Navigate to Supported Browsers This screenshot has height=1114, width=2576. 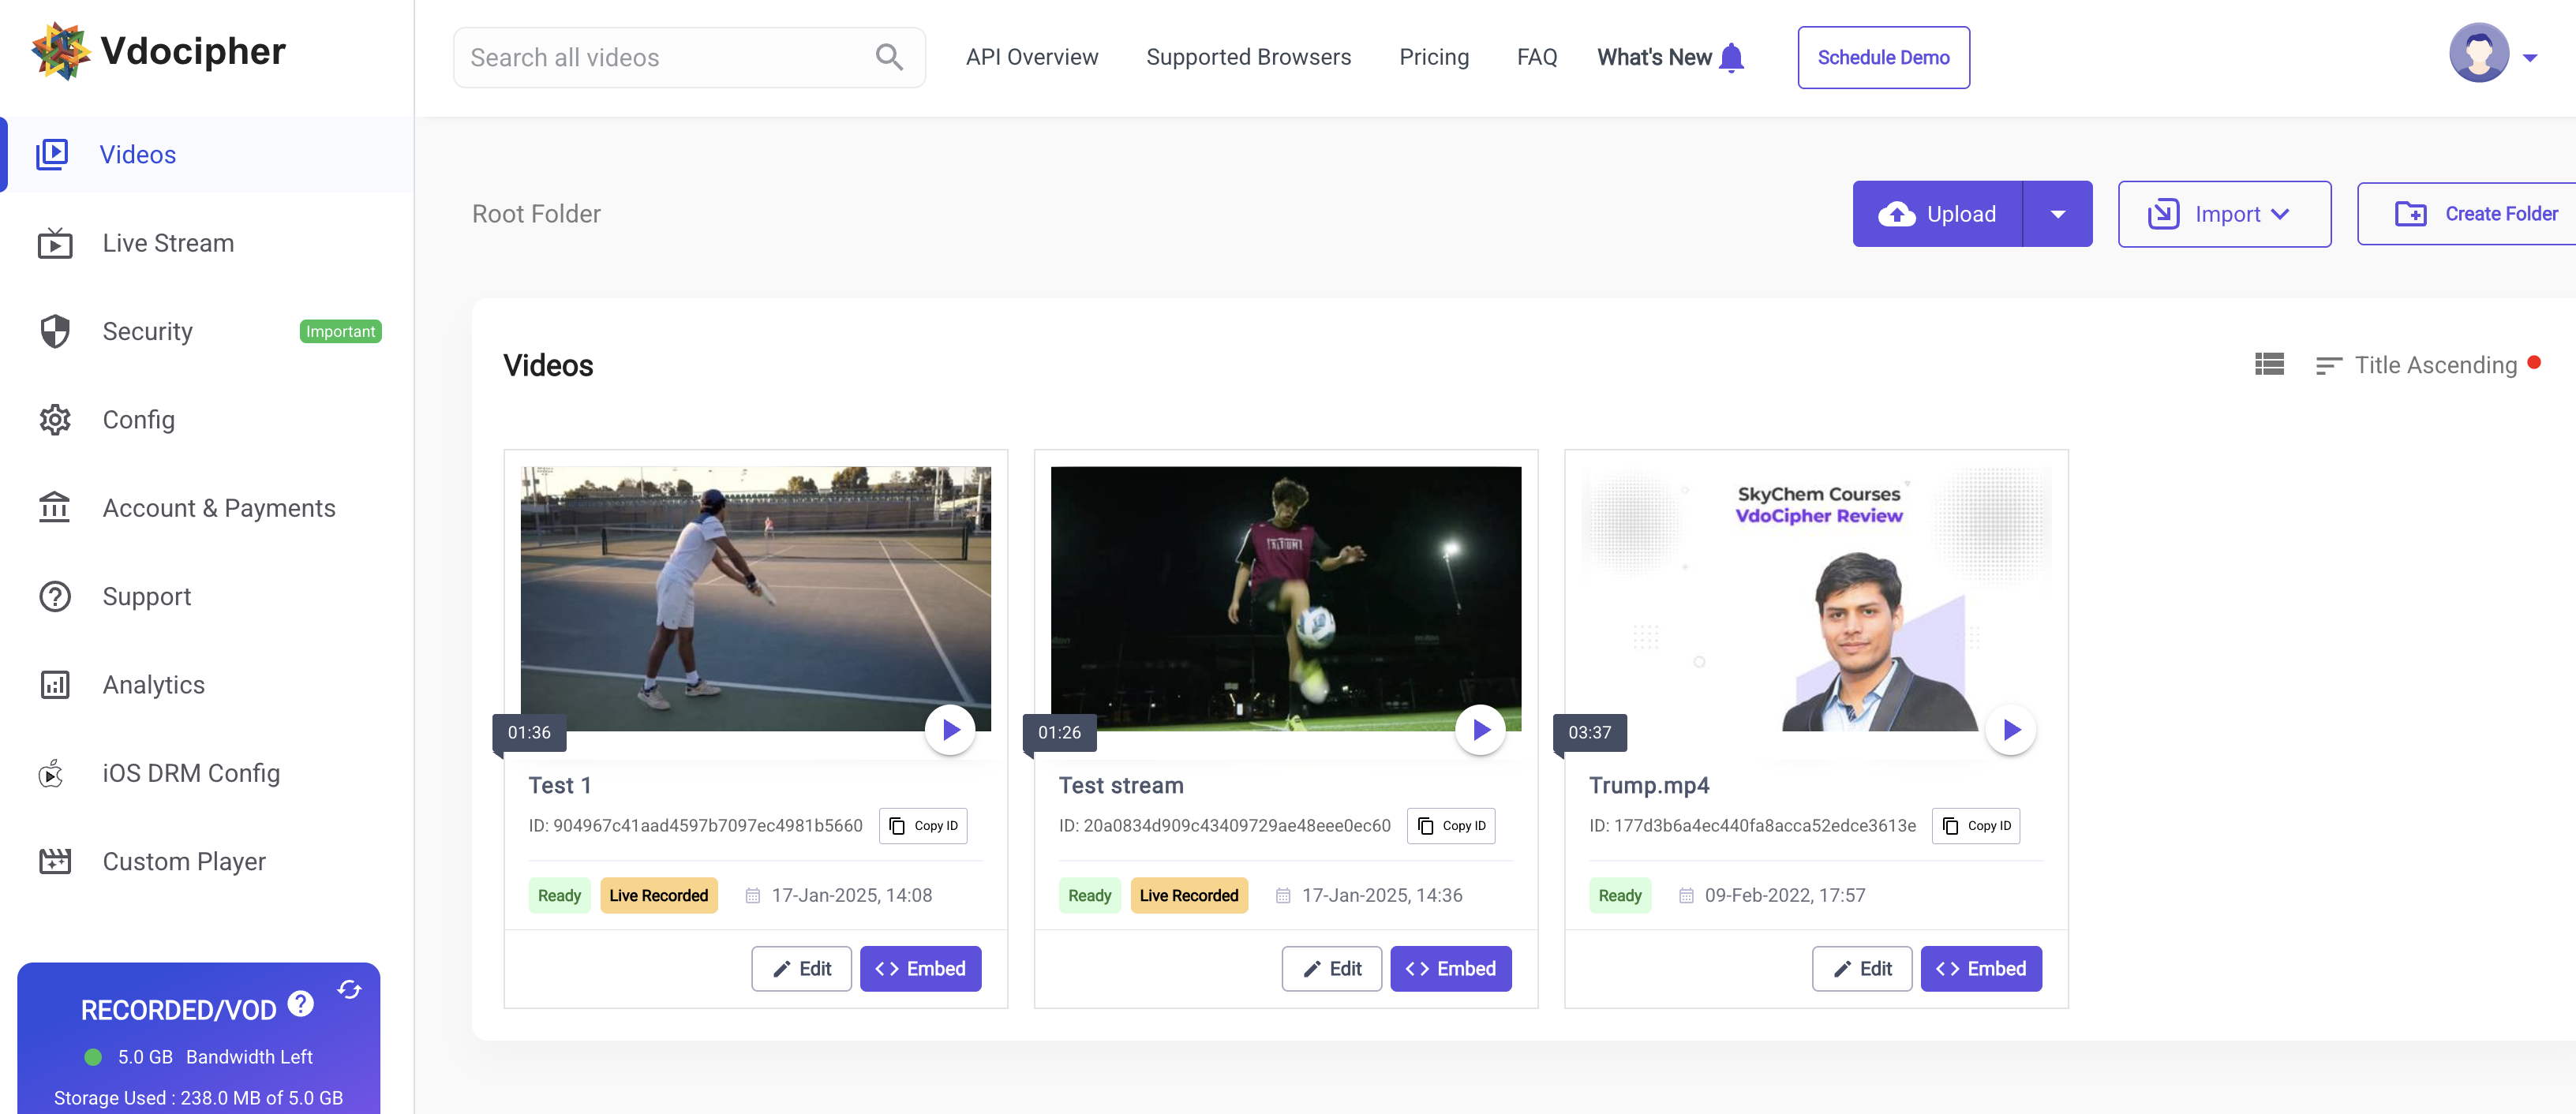(1248, 57)
